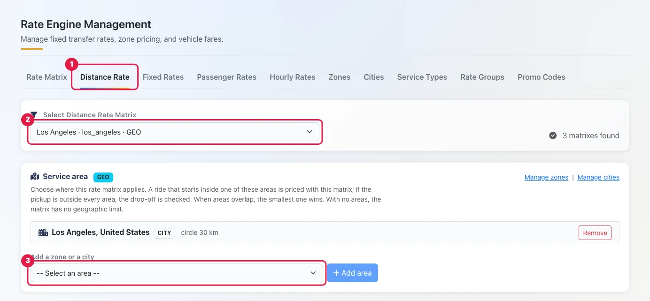Follow the Manage zones link
650x301 pixels.
click(x=546, y=177)
